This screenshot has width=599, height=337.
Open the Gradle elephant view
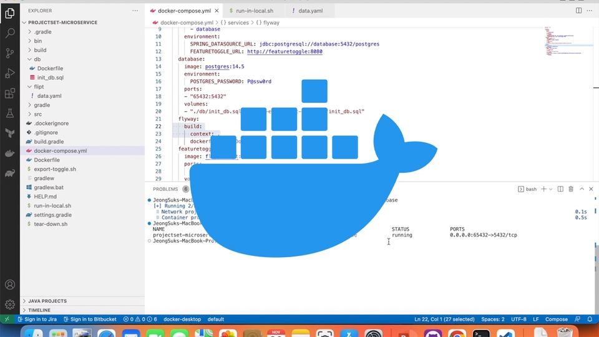coord(10,173)
